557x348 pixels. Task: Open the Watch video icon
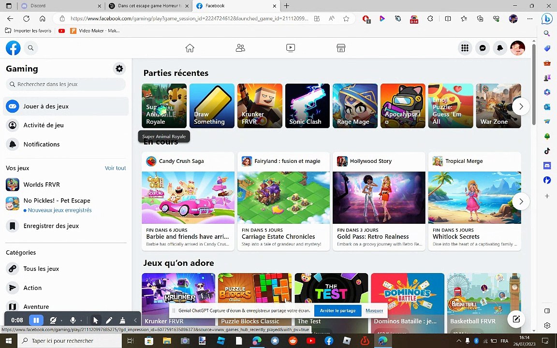tap(291, 48)
